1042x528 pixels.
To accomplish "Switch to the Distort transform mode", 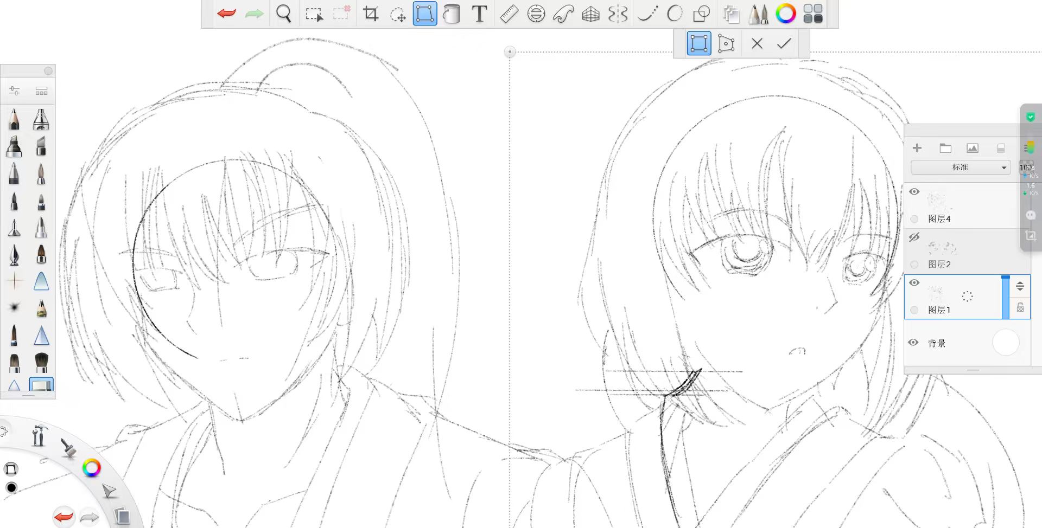I will (x=726, y=43).
